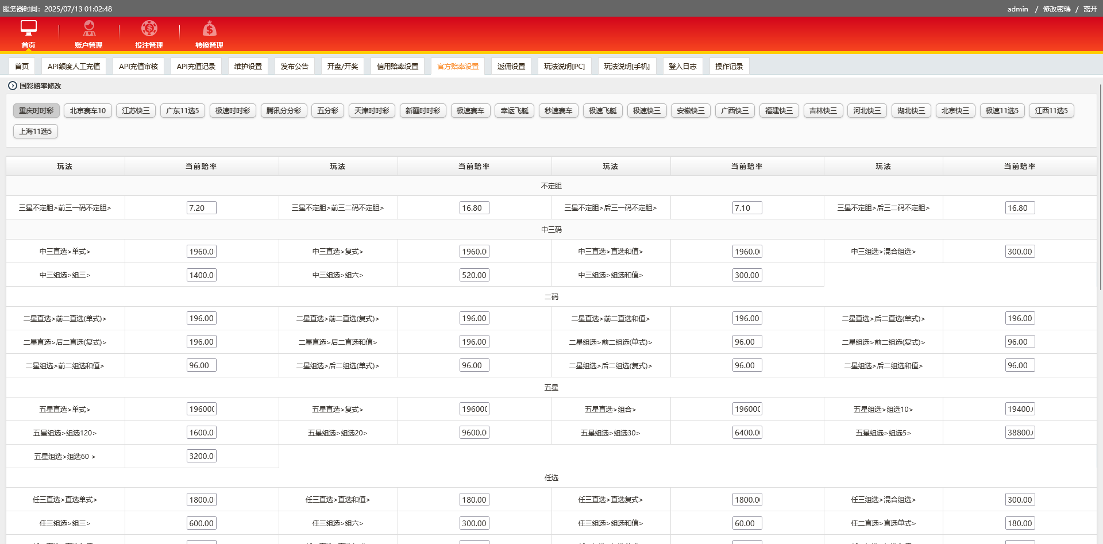Image resolution: width=1103 pixels, height=544 pixels.
Task: Select the 湖北快三 lottery button
Action: [x=912, y=110]
